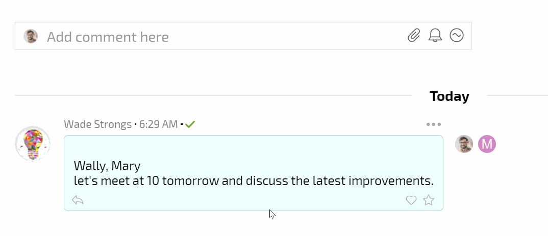Click Mary's pink M avatar
This screenshot has height=236, width=548.
point(487,144)
